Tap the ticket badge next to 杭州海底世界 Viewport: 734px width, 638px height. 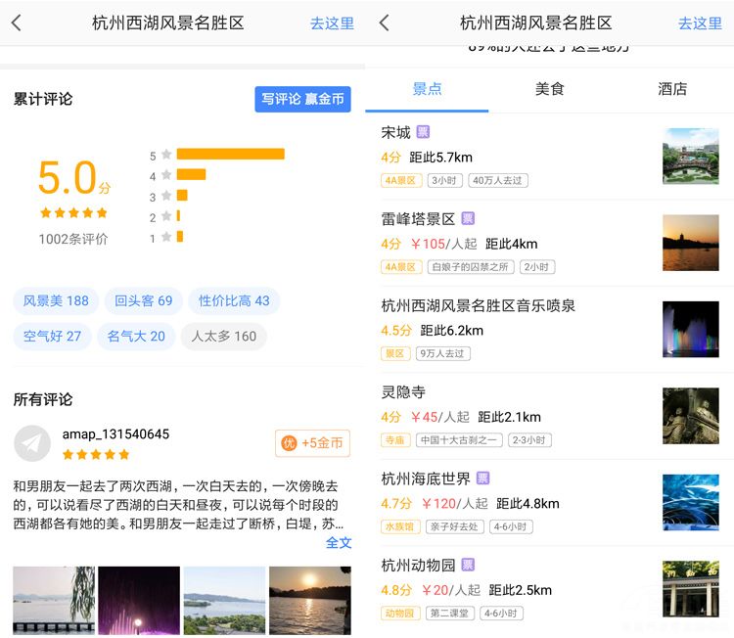pos(482,478)
